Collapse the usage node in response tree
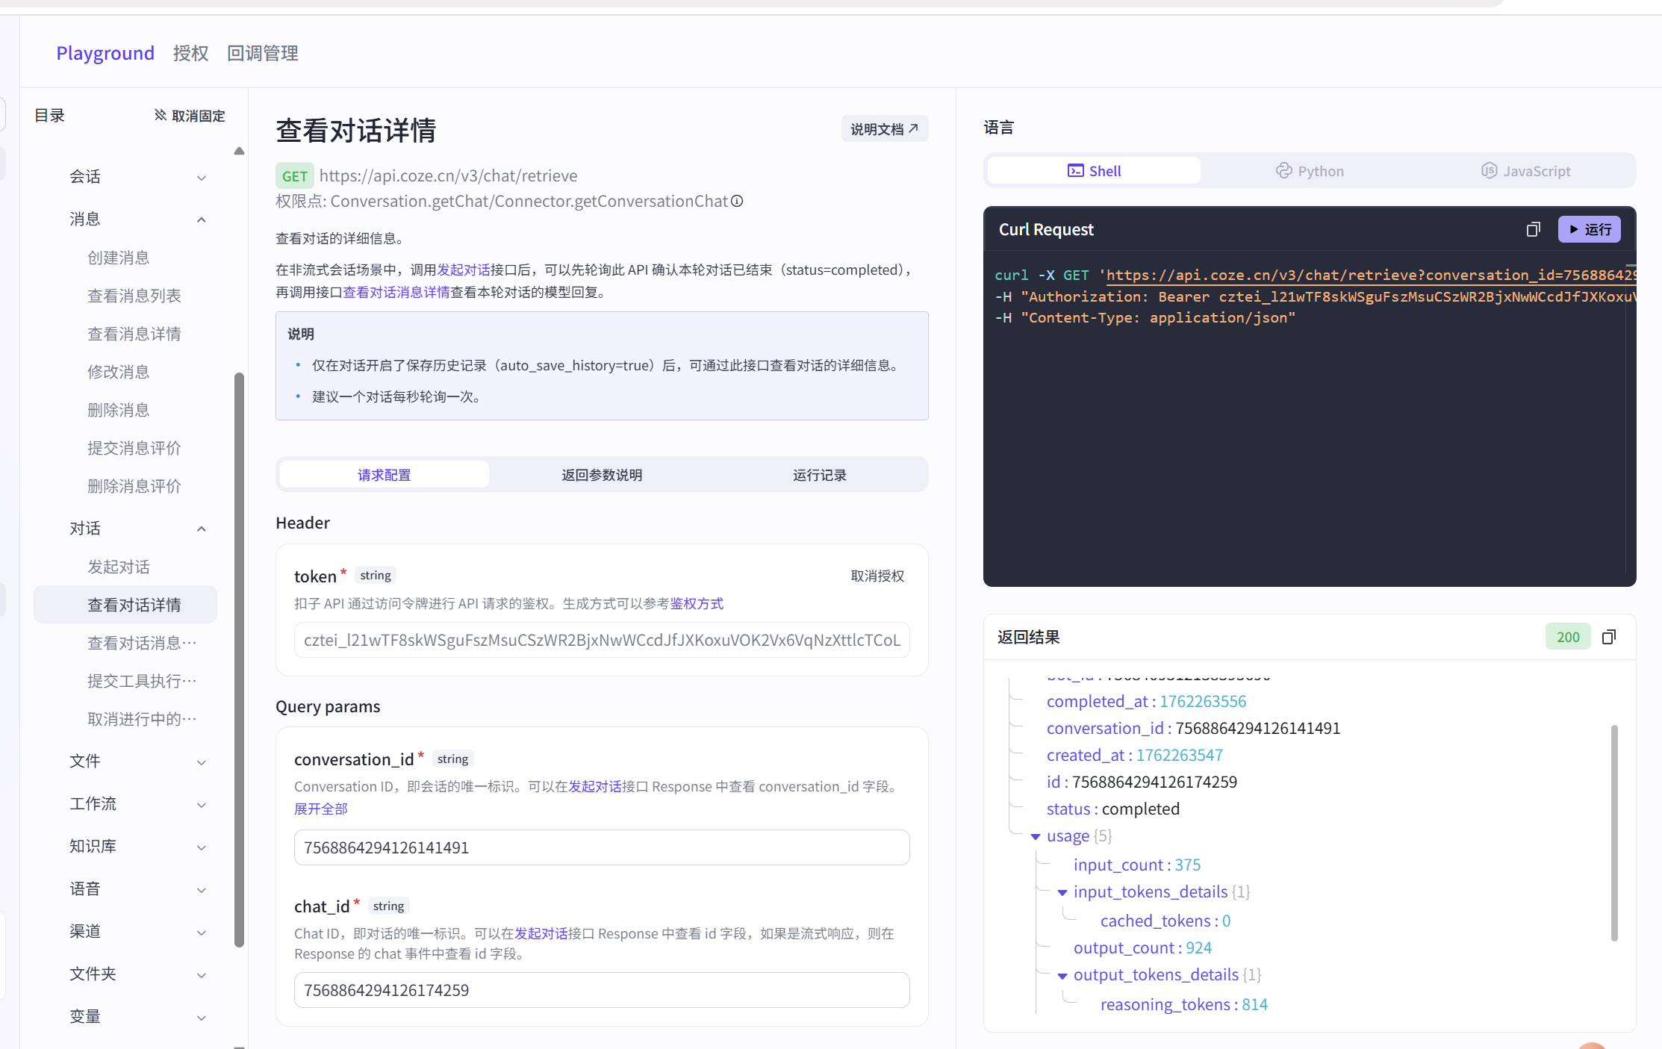This screenshot has width=1662, height=1049. (1035, 837)
